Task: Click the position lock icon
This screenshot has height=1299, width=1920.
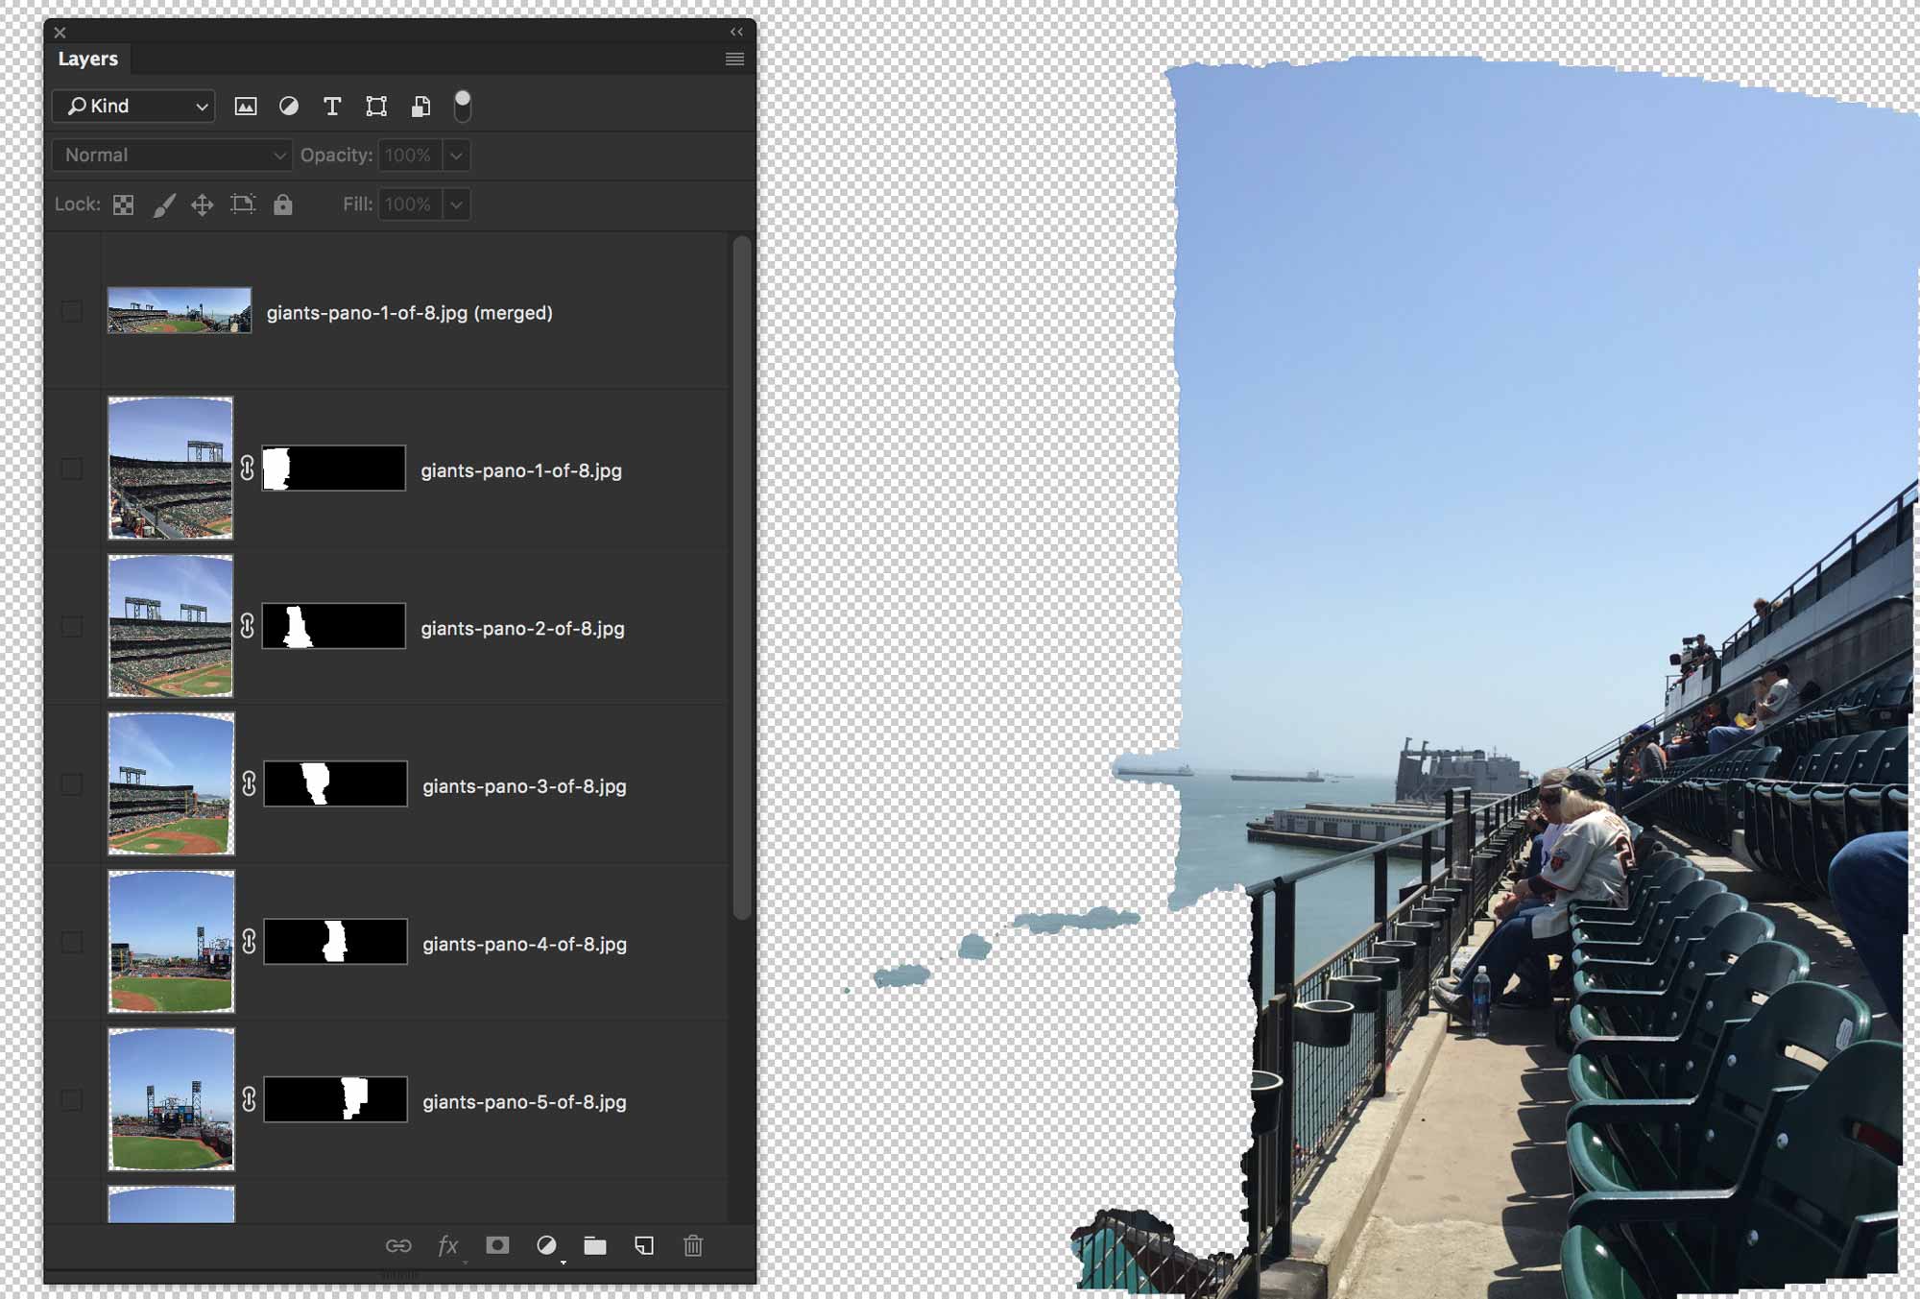Action: tap(202, 203)
